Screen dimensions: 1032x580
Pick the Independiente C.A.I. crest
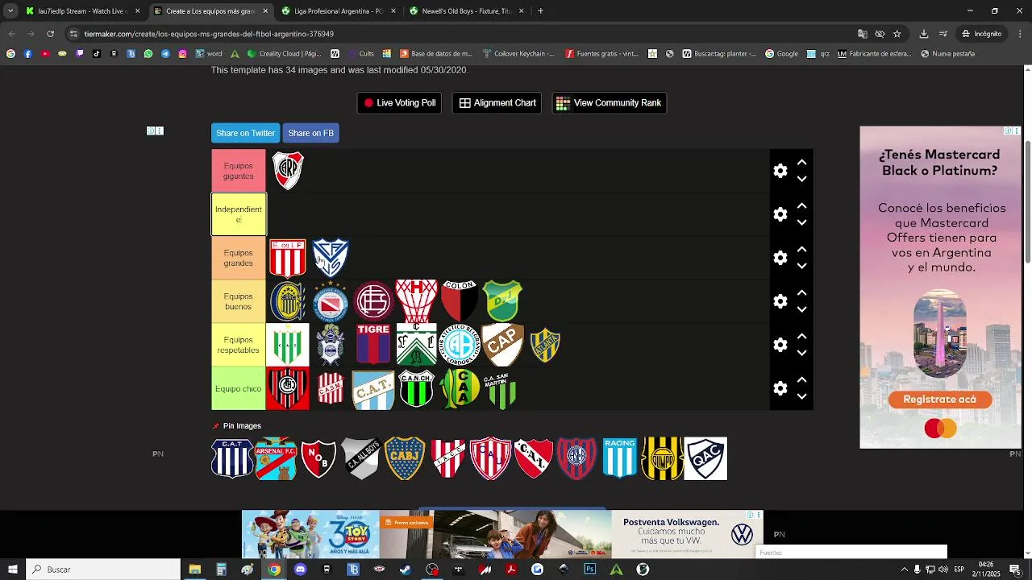(534, 458)
